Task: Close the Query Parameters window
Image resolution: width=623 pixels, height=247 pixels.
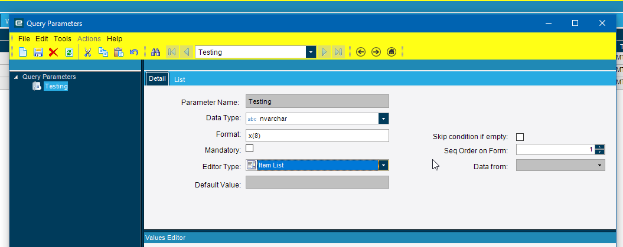Action: pos(602,24)
